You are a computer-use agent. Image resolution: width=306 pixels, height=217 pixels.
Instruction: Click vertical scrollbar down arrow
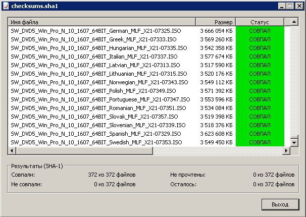click(294, 142)
